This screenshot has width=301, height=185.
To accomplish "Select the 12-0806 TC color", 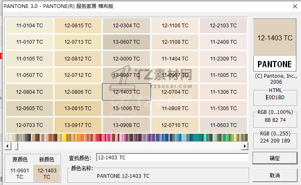I will pyautogui.click(x=78, y=92).
